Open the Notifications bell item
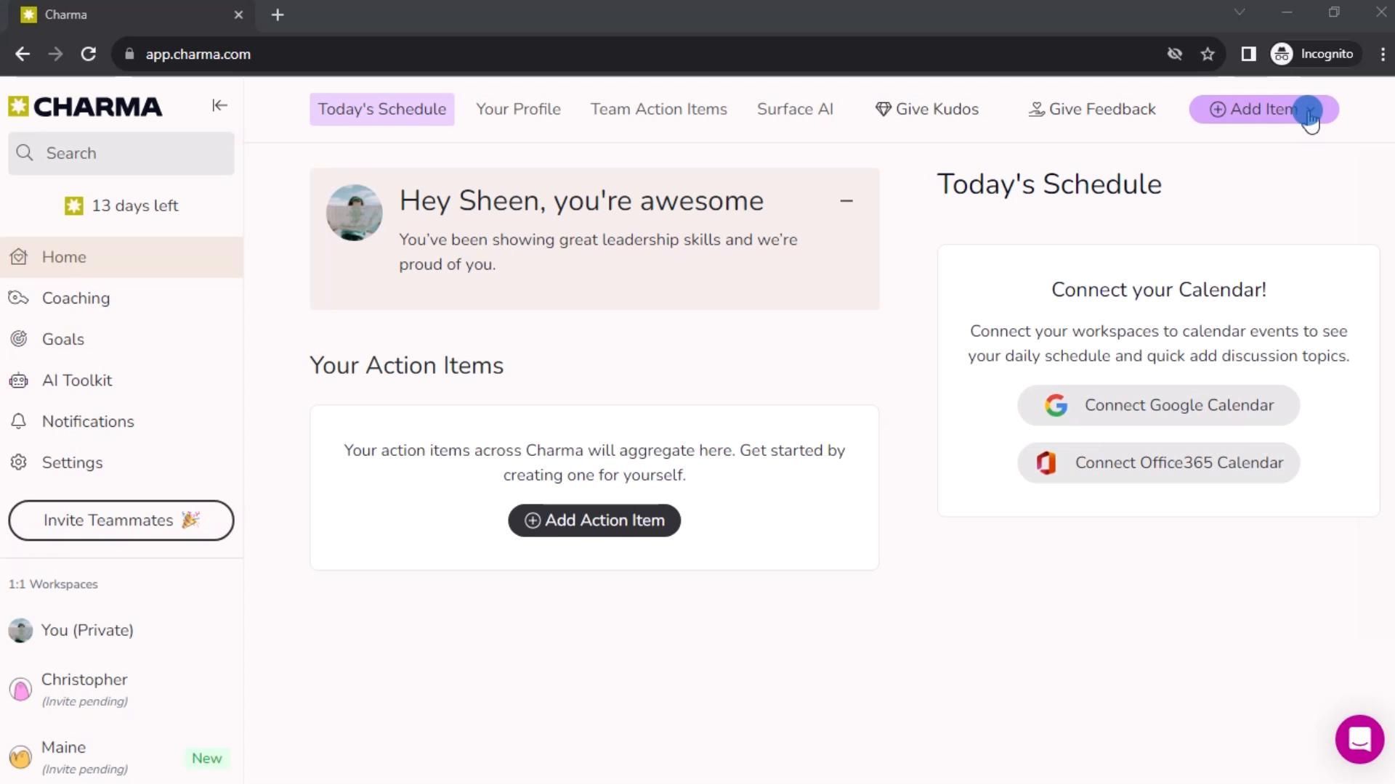Viewport: 1395px width, 784px height. tap(87, 422)
